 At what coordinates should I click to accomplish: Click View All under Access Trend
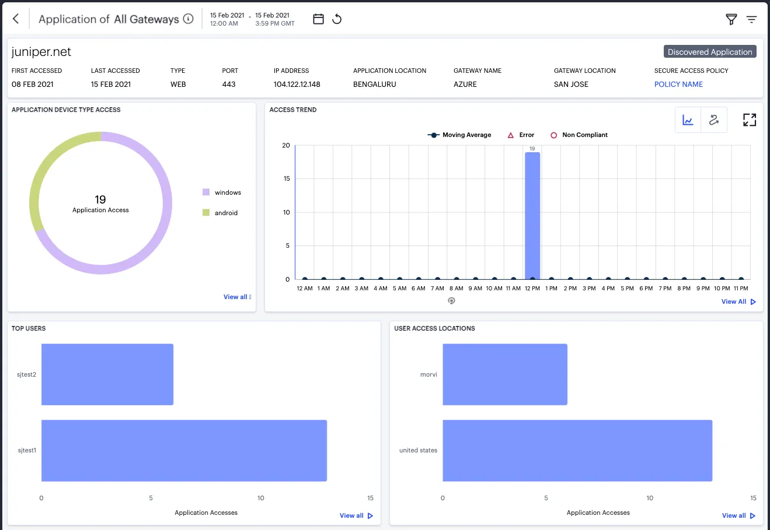point(738,301)
